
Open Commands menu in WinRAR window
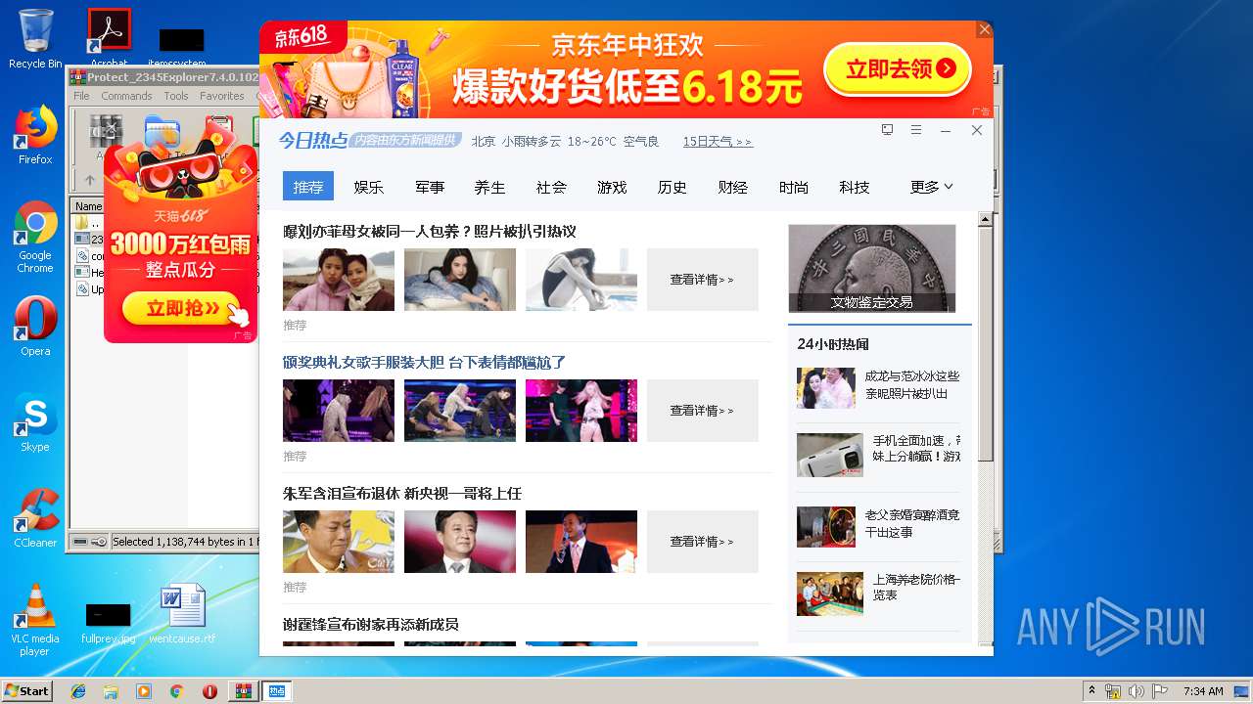(126, 96)
